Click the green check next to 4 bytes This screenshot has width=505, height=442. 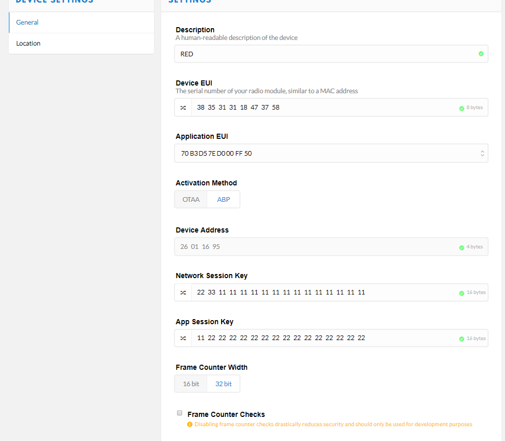462,247
